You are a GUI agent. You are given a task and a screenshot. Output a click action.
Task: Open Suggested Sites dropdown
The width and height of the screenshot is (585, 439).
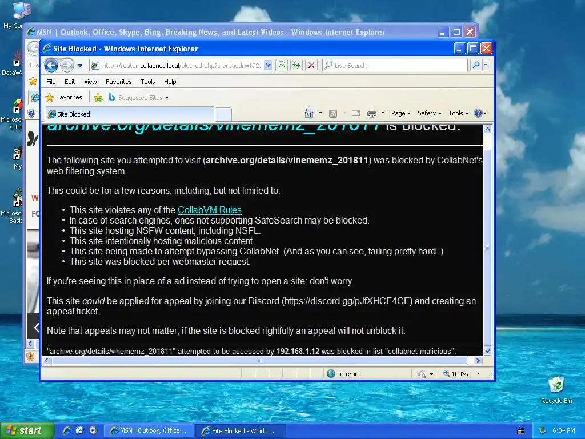[138, 98]
